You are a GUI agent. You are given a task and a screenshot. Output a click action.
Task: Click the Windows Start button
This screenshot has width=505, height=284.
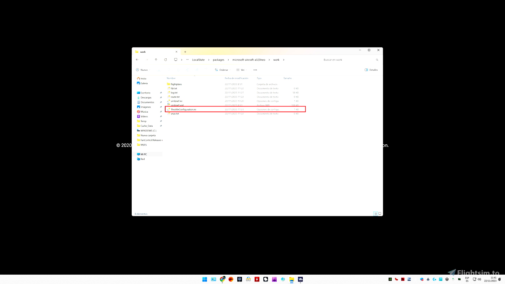click(x=205, y=279)
